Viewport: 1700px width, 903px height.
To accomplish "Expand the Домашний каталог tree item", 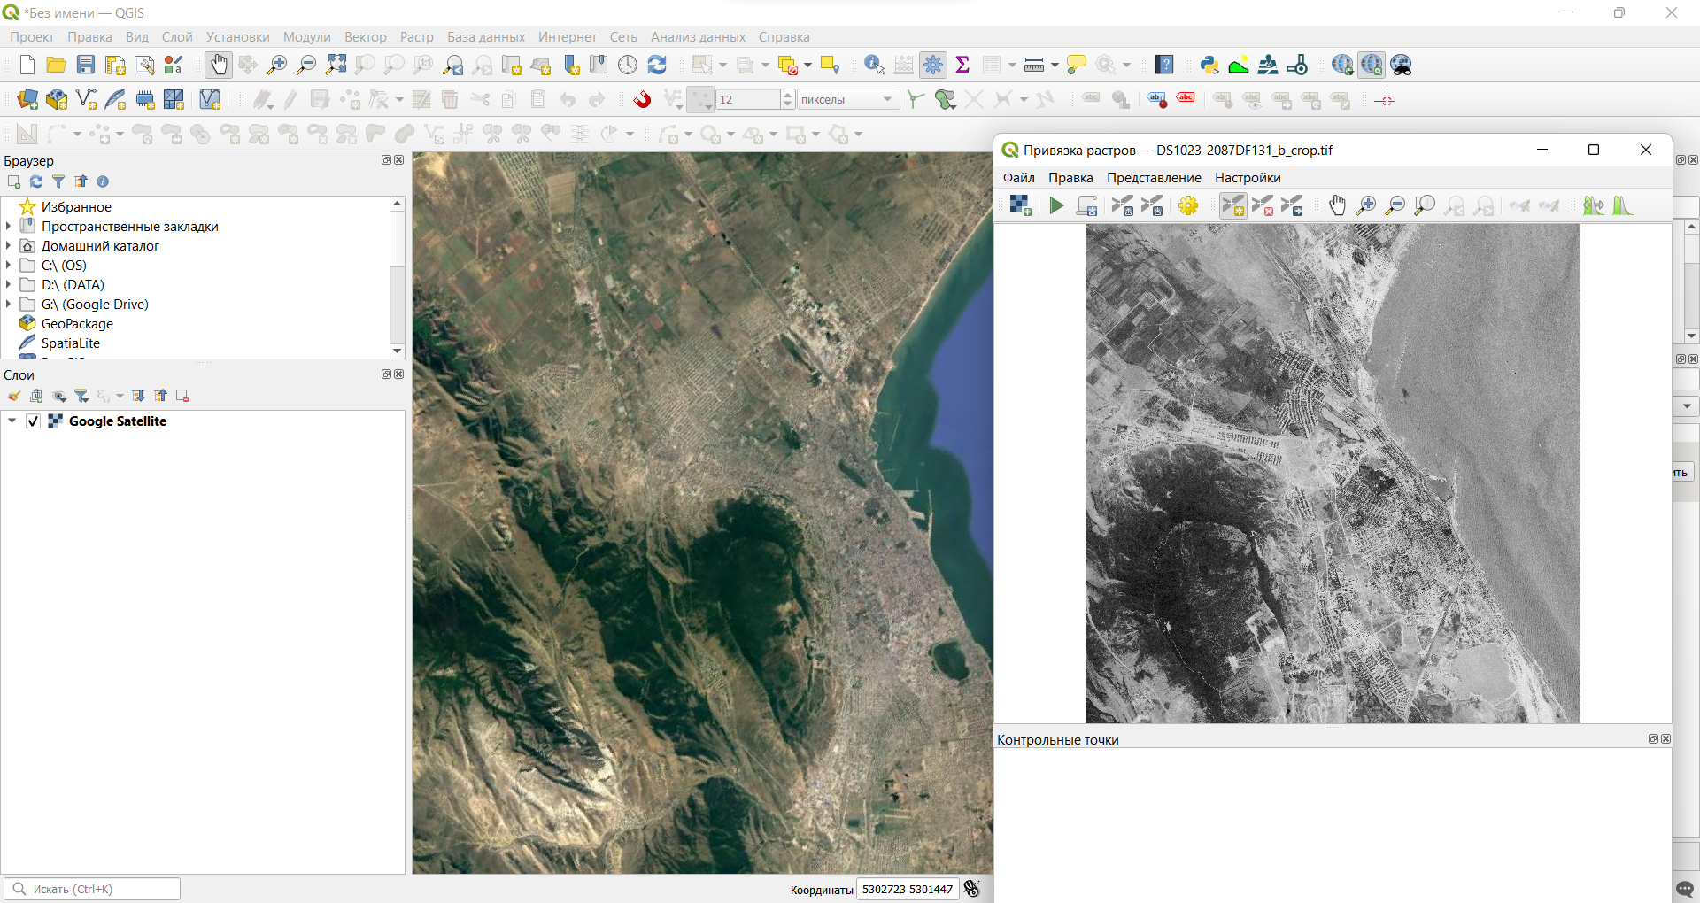I will pos(9,246).
